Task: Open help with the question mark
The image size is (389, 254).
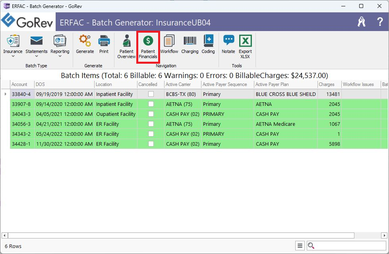Action: tap(380, 22)
